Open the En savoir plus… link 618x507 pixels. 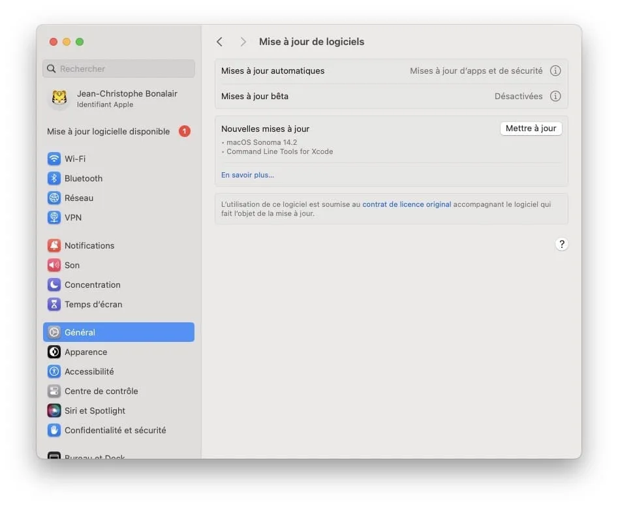(247, 174)
